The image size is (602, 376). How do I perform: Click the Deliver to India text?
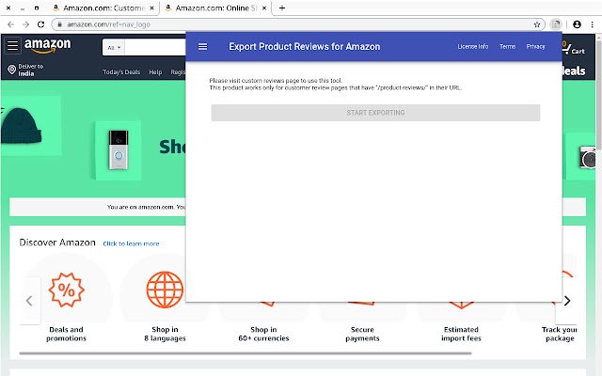tap(31, 70)
